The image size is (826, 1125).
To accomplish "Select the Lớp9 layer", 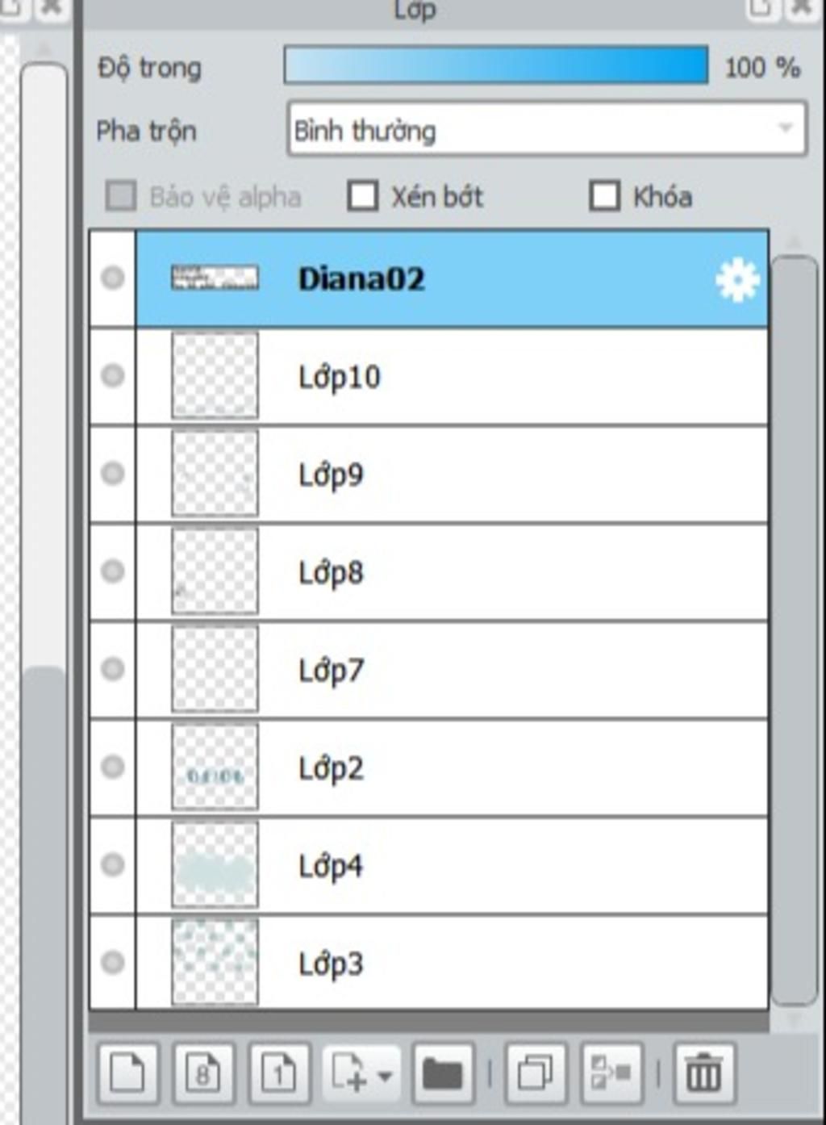I will [x=453, y=475].
